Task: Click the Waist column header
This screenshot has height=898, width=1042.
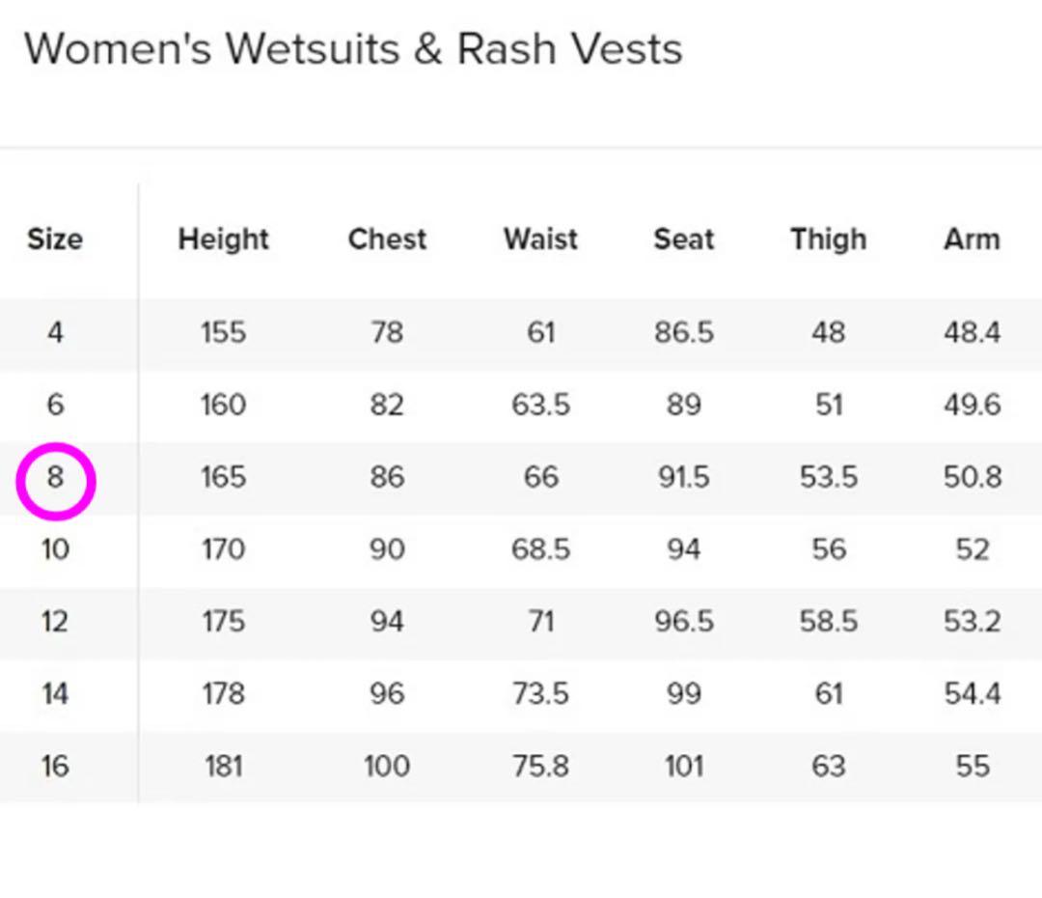Action: (x=540, y=239)
